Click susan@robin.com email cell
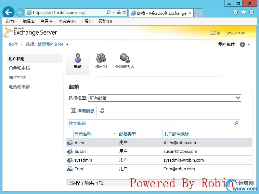Viewport: 259px width, 194px height. click(x=180, y=151)
